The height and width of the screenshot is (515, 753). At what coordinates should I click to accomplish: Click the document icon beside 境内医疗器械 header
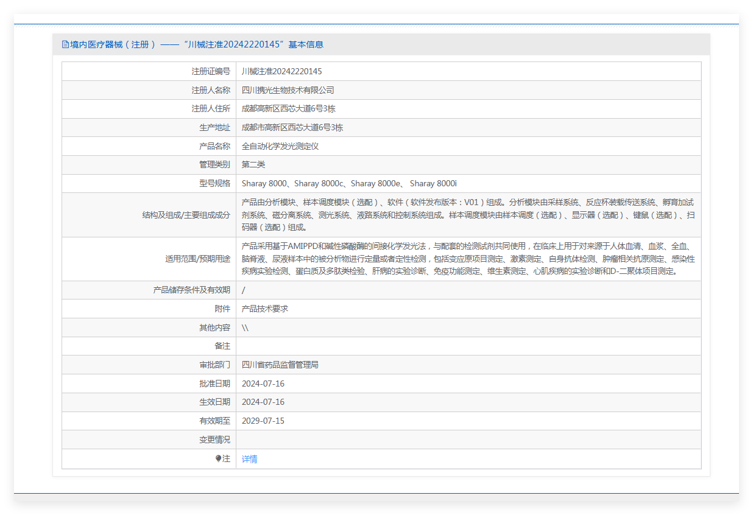point(65,44)
